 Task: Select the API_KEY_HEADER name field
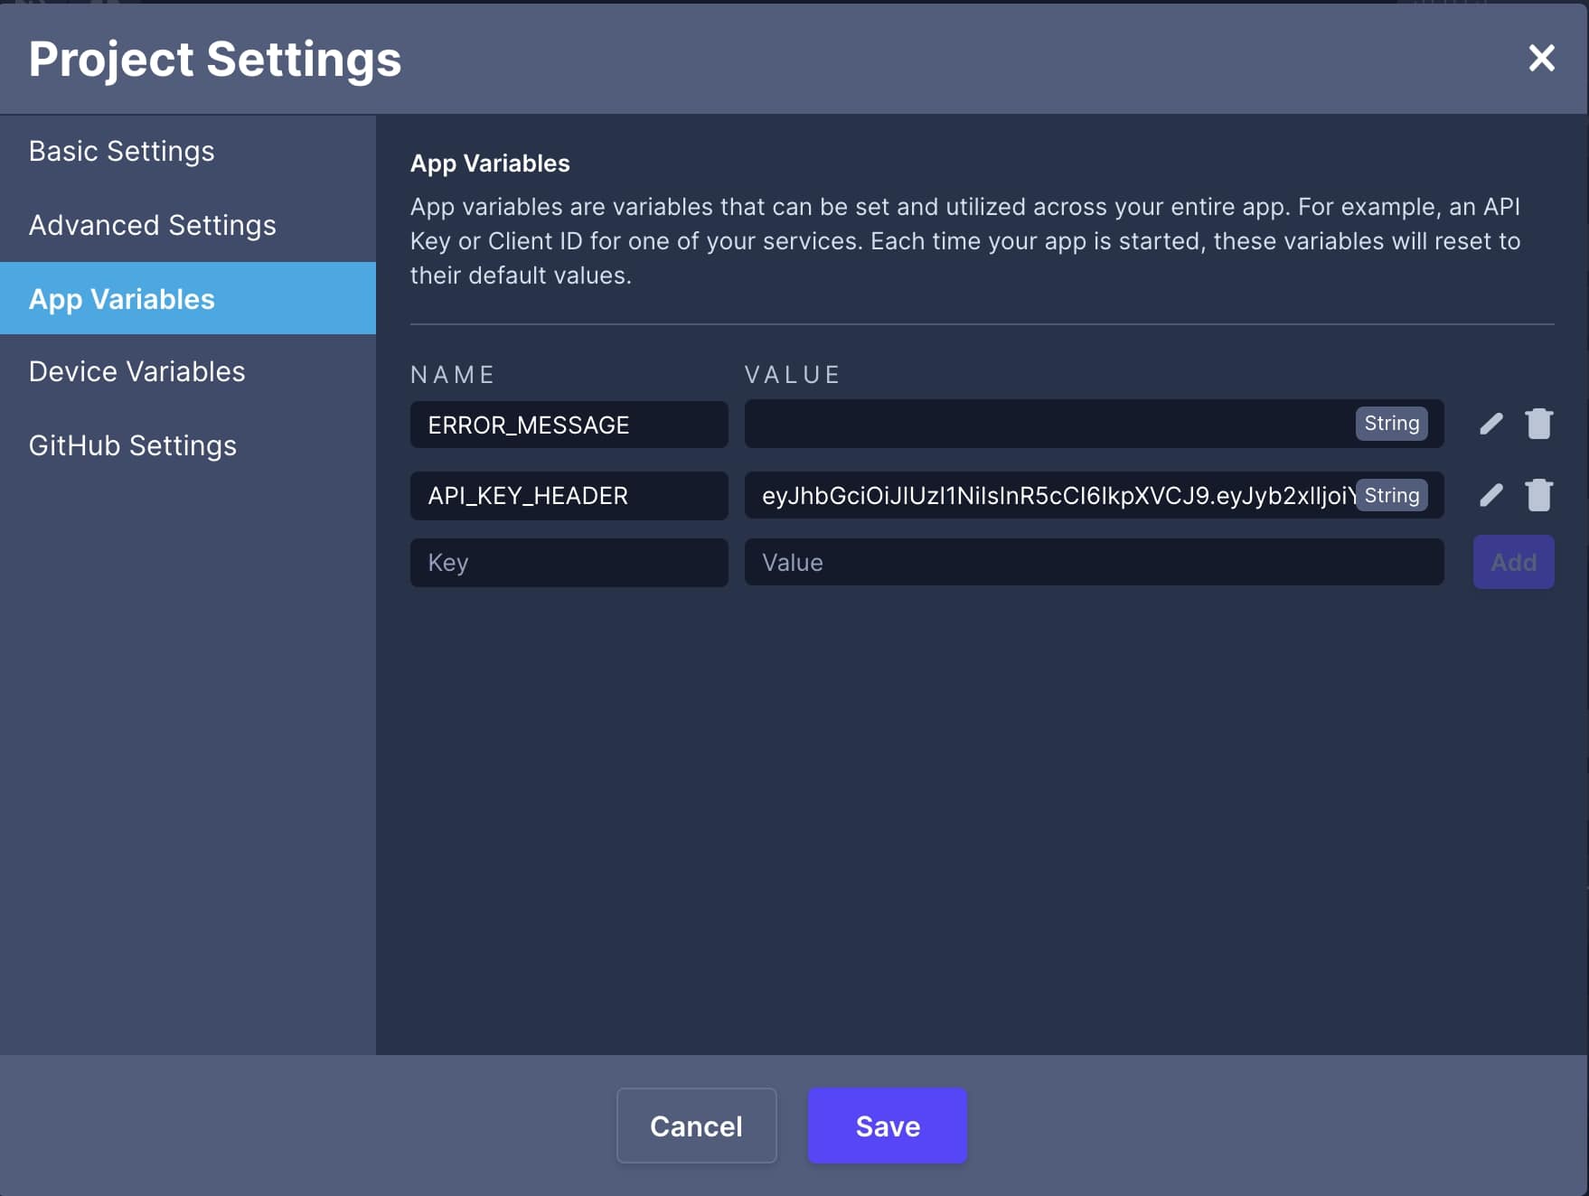569,495
